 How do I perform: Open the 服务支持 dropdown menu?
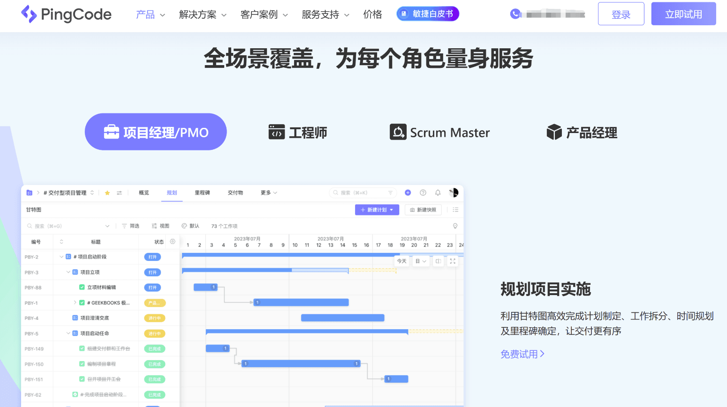coord(326,15)
